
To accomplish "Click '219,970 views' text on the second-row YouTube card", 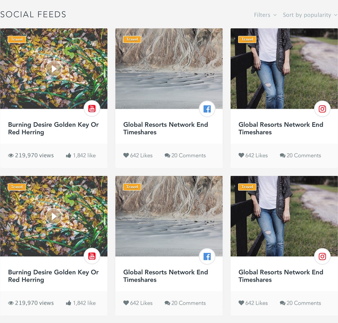I will [34, 303].
